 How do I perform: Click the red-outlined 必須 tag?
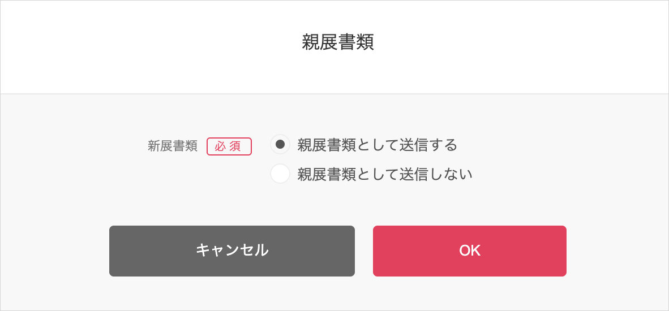pos(229,146)
